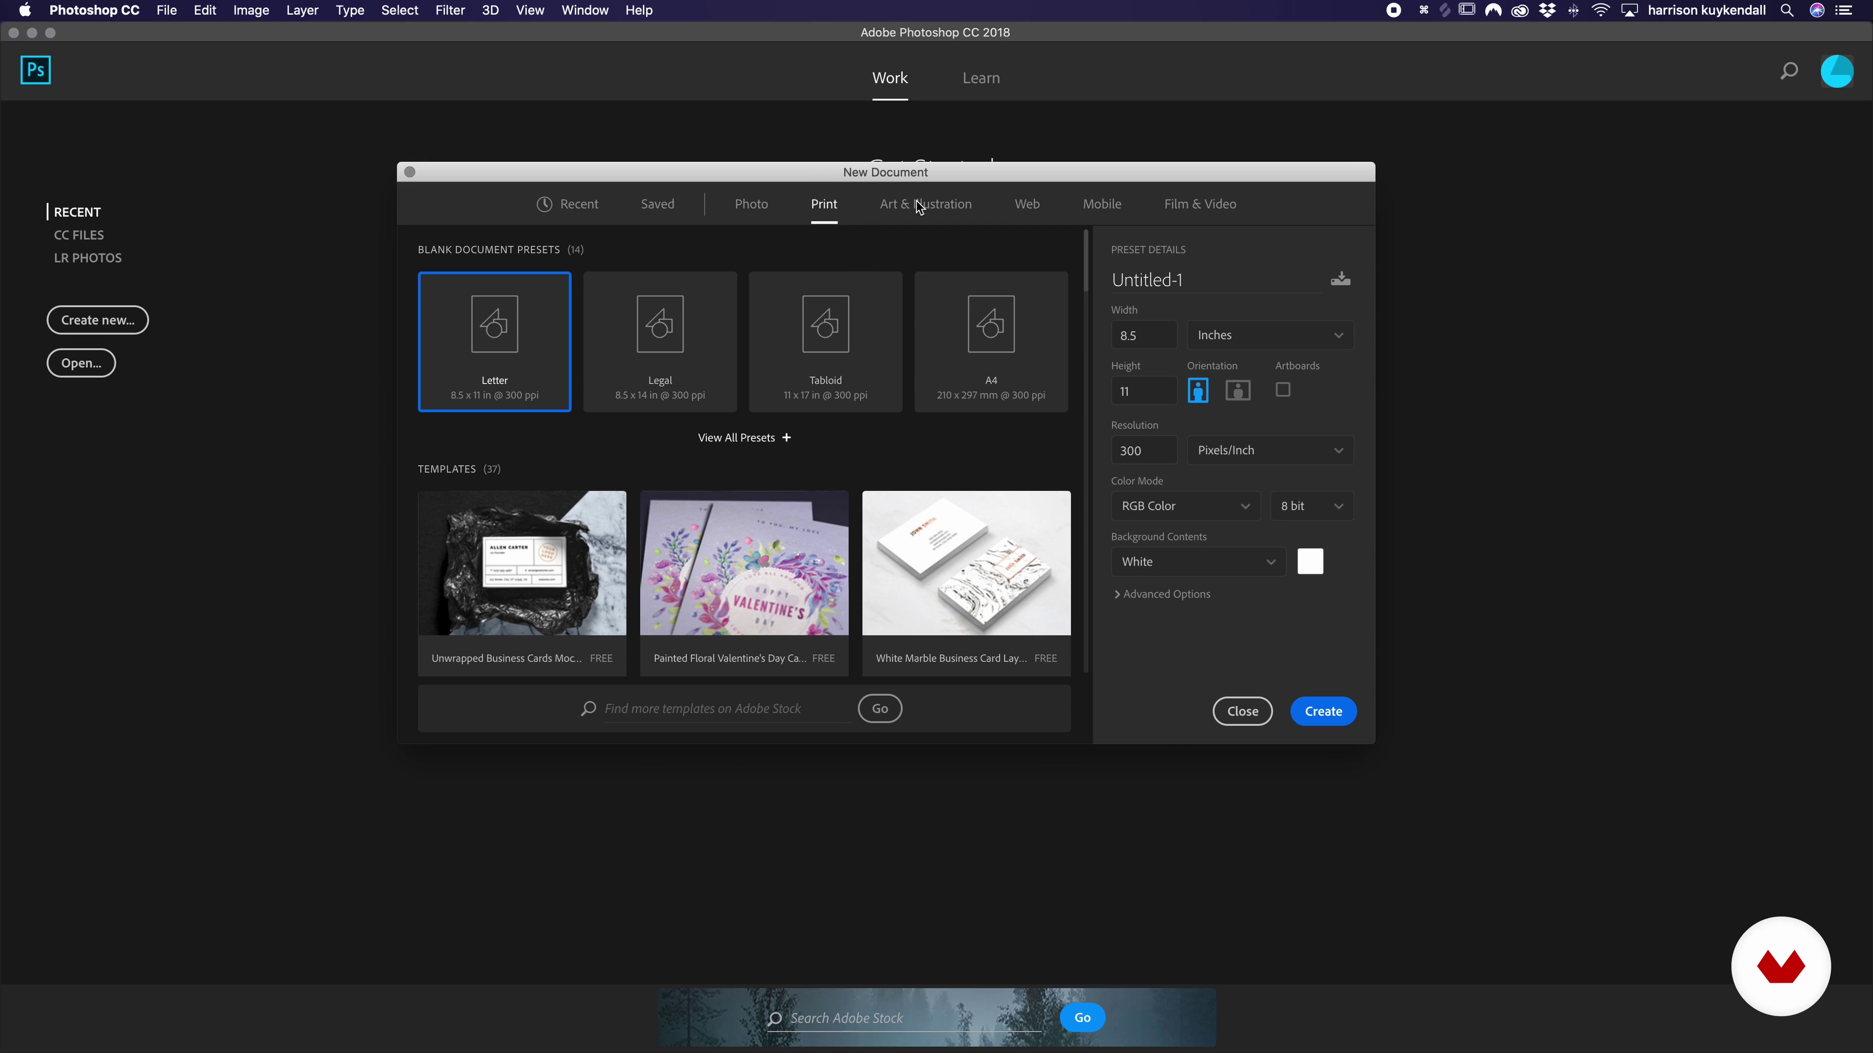Click the AirPlay display icon
The height and width of the screenshot is (1053, 1873).
(x=1630, y=10)
